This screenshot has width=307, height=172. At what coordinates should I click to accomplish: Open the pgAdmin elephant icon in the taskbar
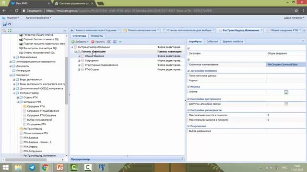[x=102, y=167]
